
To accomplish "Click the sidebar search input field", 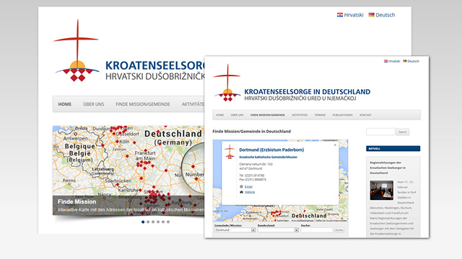I will [x=380, y=132].
